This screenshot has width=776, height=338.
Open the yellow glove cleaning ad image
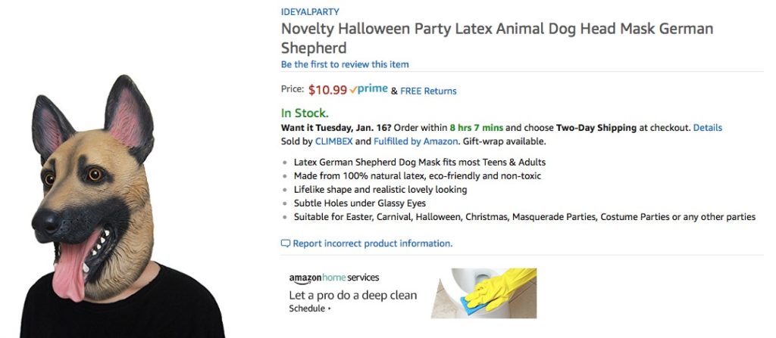point(483,293)
